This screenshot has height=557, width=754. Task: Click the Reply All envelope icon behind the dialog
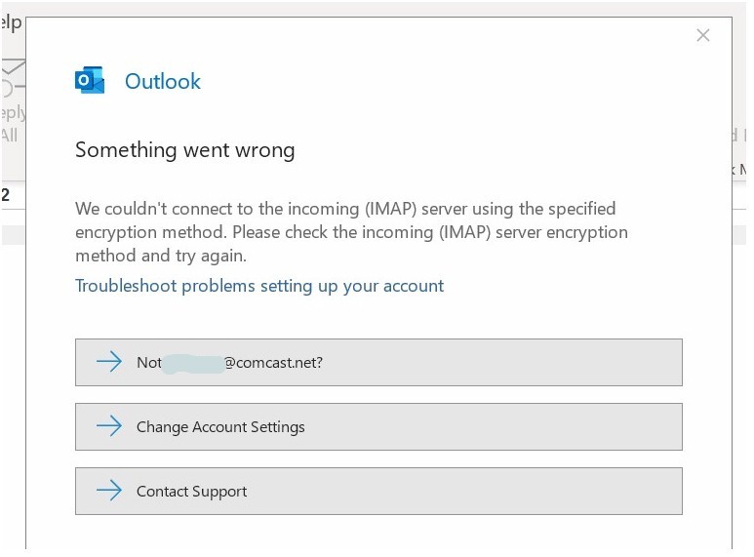point(12,78)
